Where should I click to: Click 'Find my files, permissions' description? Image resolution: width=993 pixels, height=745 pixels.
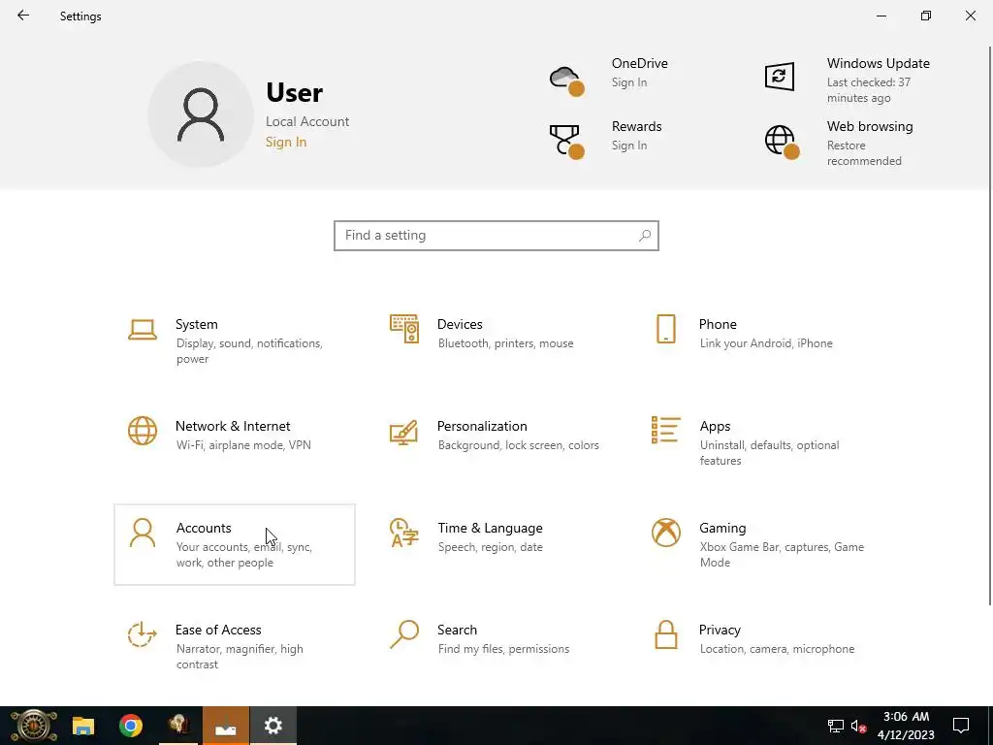[x=503, y=649]
